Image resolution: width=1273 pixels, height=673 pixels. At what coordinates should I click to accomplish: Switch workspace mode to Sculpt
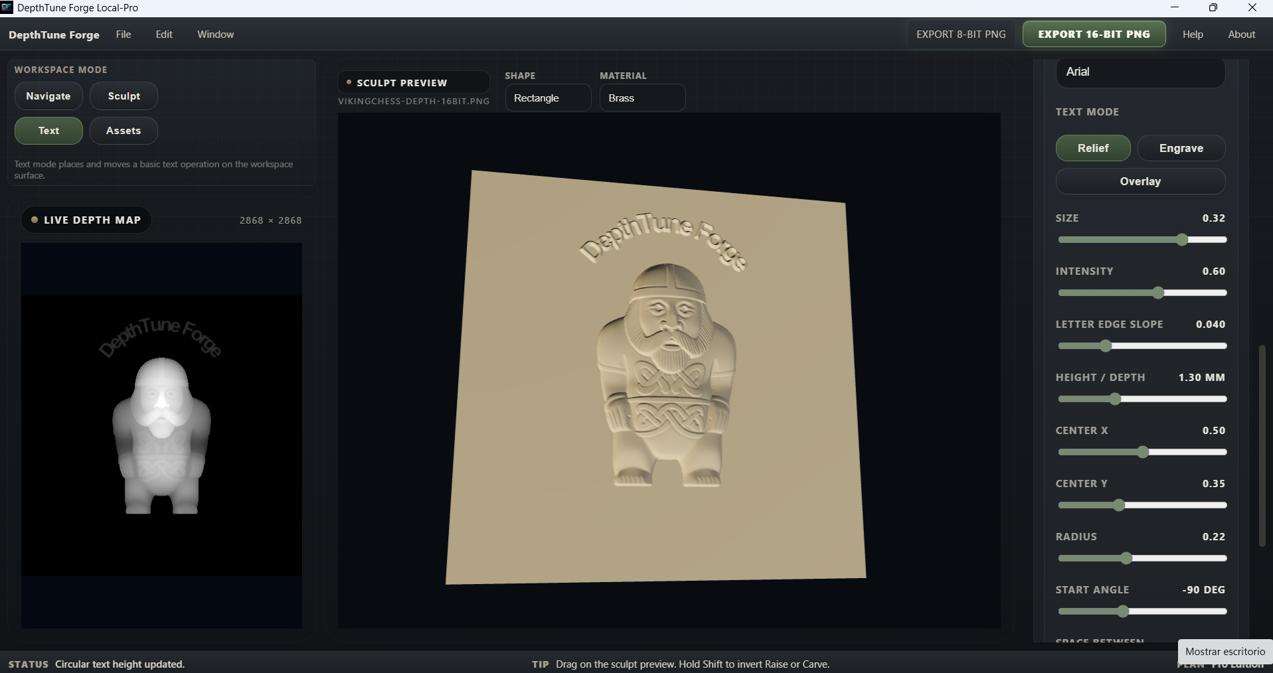[124, 96]
